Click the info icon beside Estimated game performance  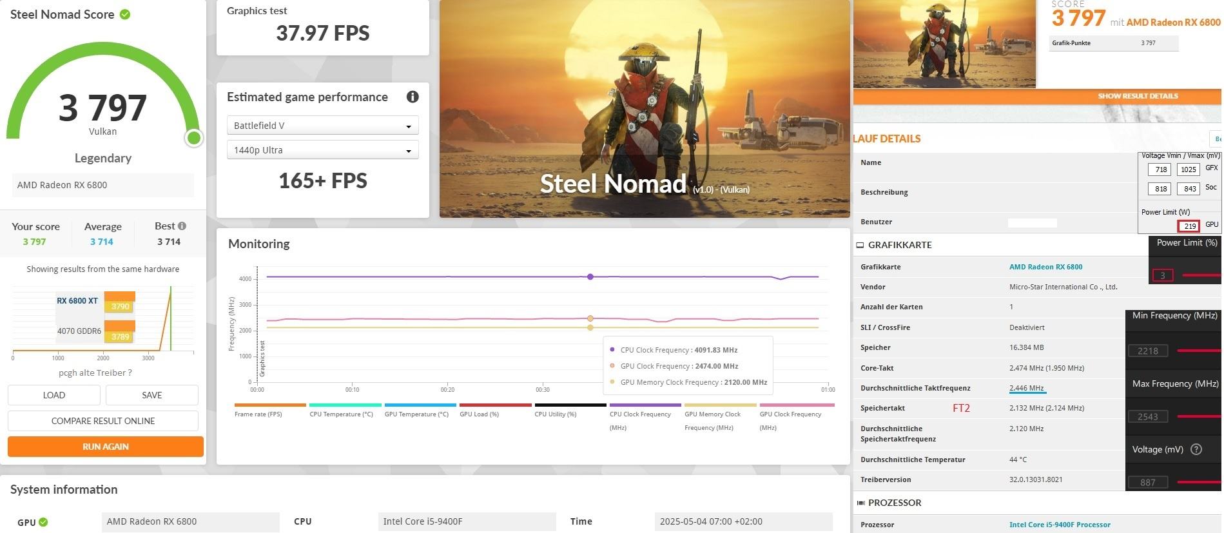pos(413,97)
